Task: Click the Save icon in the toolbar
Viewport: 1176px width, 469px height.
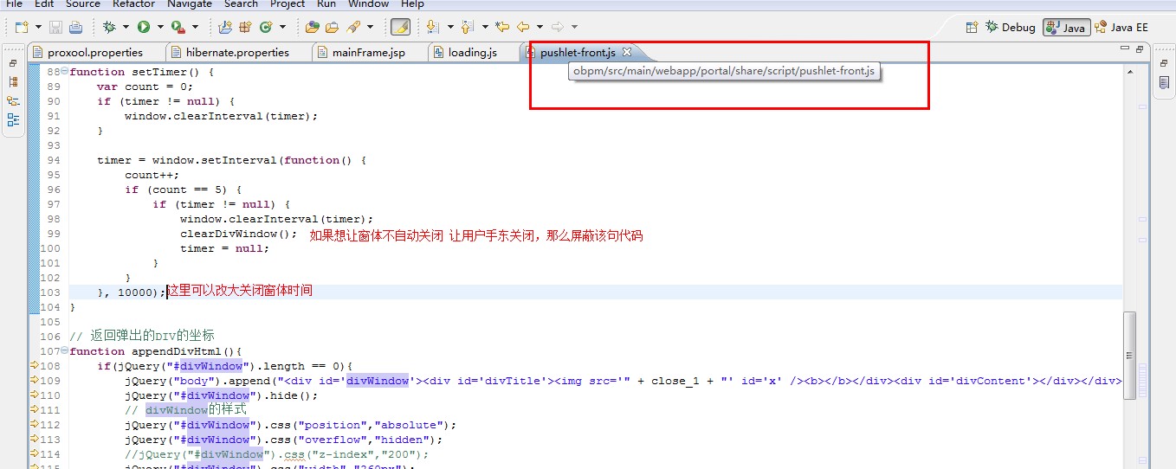Action: (55, 28)
